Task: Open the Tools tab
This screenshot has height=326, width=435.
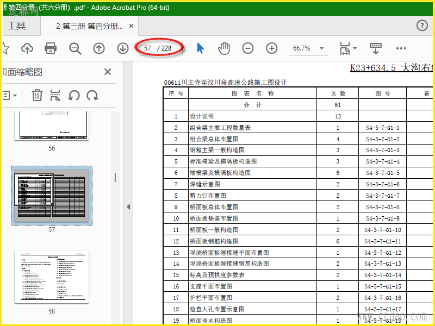Action: (x=17, y=26)
